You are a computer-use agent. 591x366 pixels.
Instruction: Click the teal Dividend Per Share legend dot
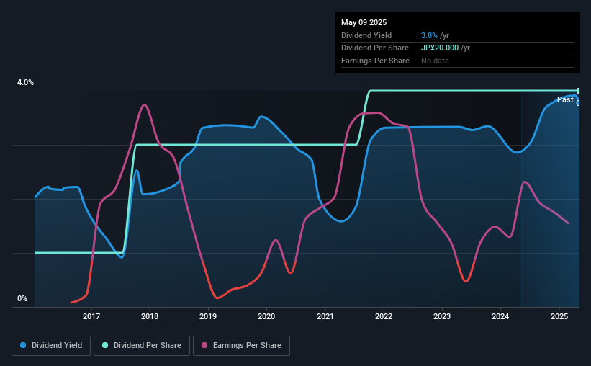[105, 345]
